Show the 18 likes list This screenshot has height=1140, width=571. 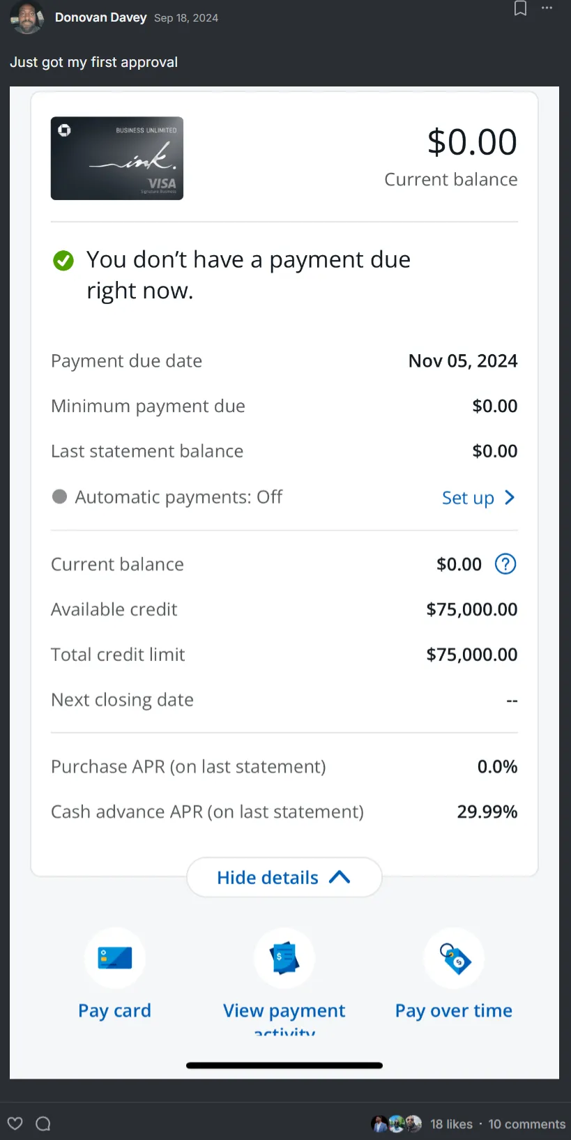451,1124
